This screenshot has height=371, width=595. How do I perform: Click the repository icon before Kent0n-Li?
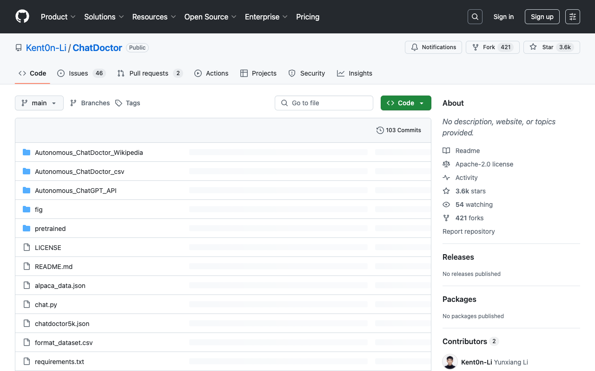coord(19,48)
